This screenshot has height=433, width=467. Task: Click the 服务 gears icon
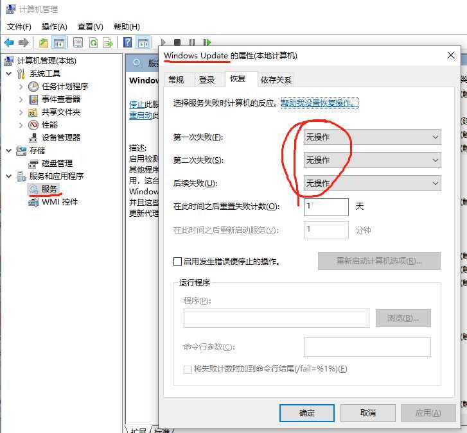pos(33,189)
